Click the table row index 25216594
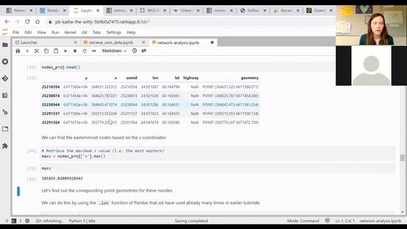Screen dimensions: 407x229 (x=51, y=87)
